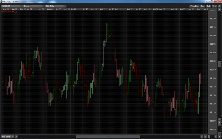
Task: Click the horizontal zoom in plus icon
Action: pos(216,137)
